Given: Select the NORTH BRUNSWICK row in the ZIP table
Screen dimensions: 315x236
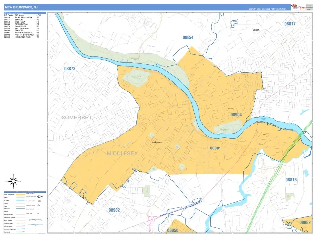Looking at the screenshot, I should (22, 35).
